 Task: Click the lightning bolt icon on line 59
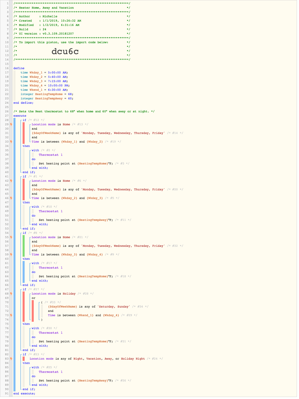[11, 254]
